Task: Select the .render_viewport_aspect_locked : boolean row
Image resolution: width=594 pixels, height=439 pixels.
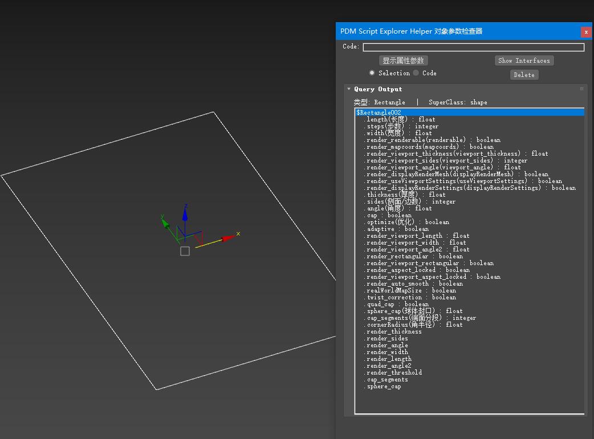Action: [x=469, y=277]
